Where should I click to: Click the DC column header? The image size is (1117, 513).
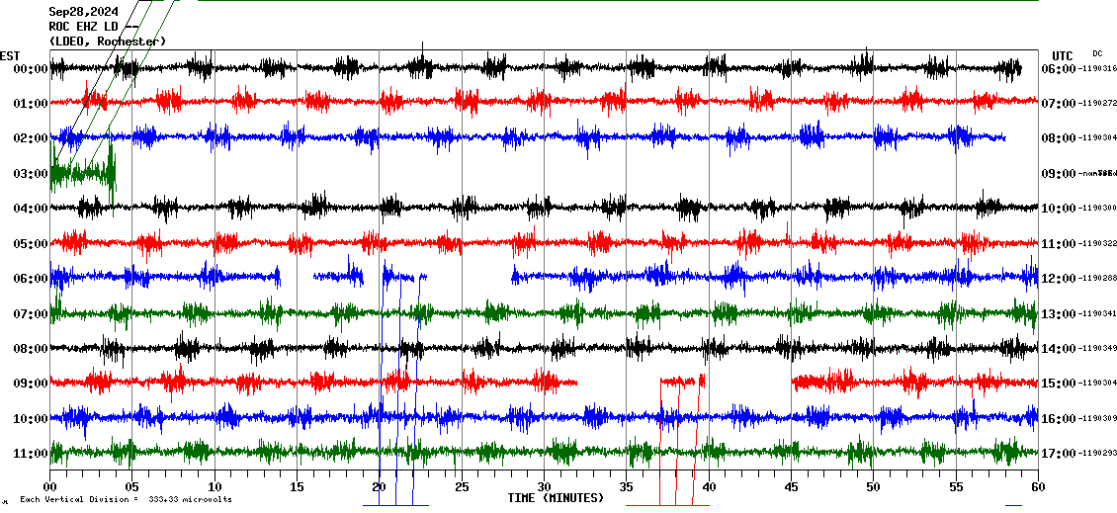point(1097,53)
